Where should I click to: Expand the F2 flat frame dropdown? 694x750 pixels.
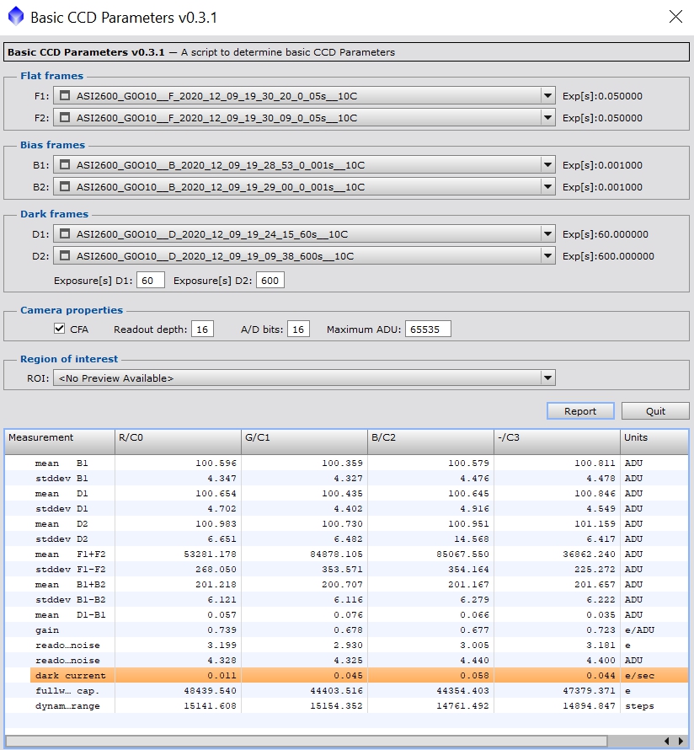point(547,118)
